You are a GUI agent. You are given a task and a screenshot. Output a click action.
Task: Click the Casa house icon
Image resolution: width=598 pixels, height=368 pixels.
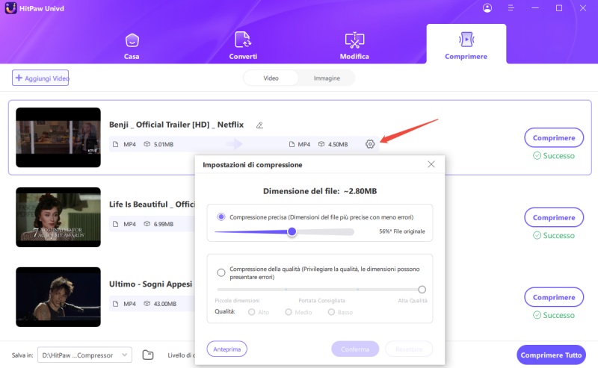132,40
